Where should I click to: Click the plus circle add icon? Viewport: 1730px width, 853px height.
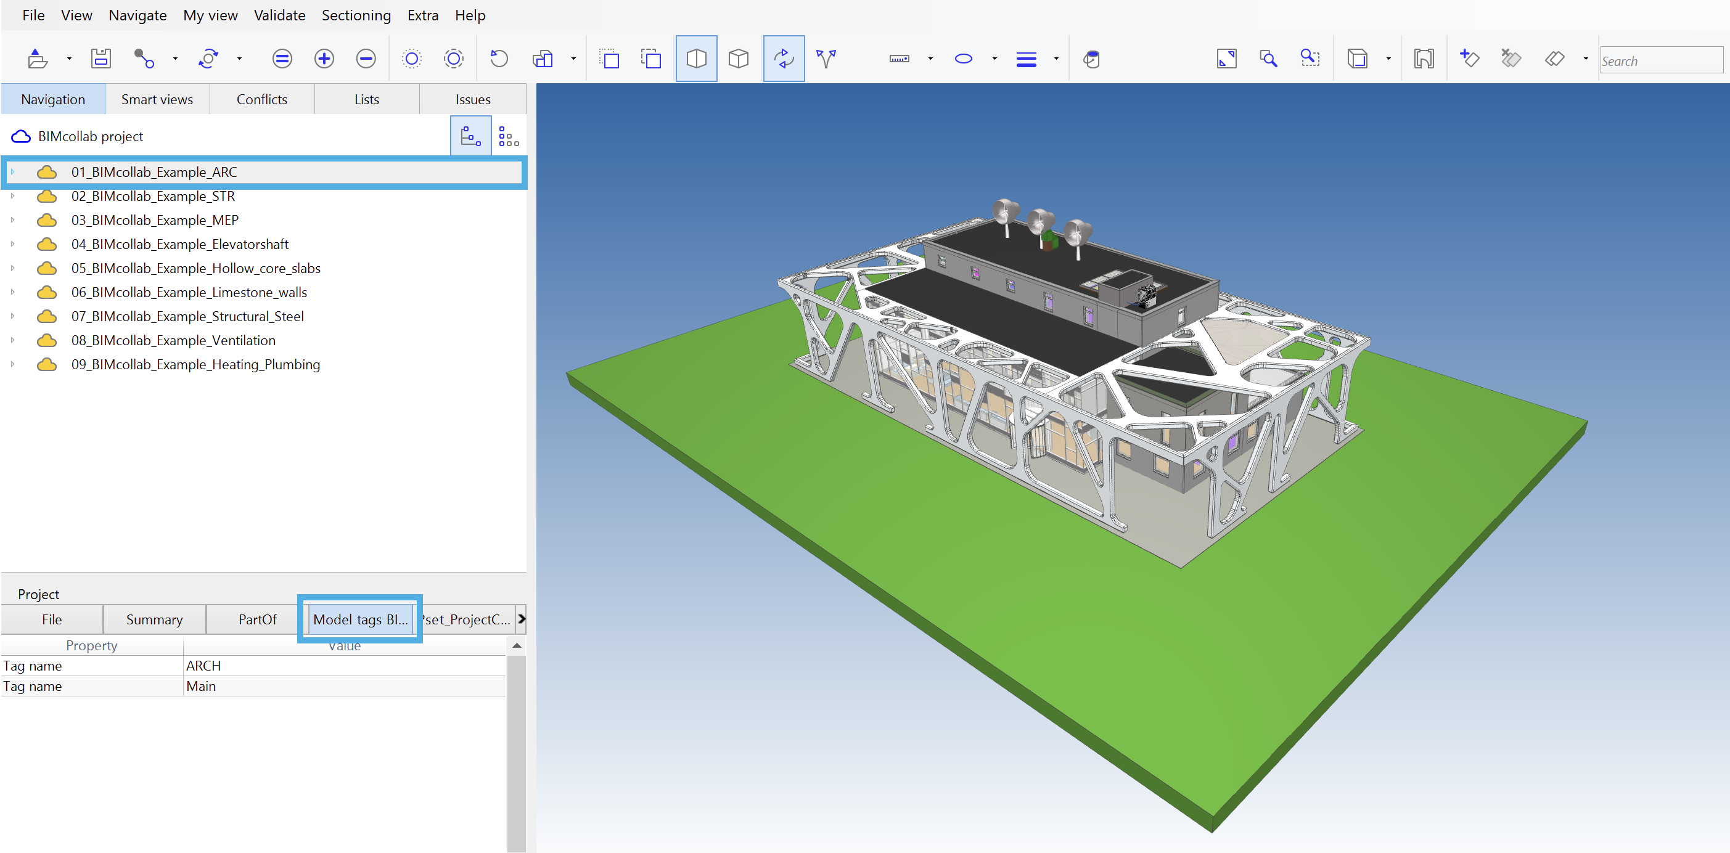coord(324,59)
